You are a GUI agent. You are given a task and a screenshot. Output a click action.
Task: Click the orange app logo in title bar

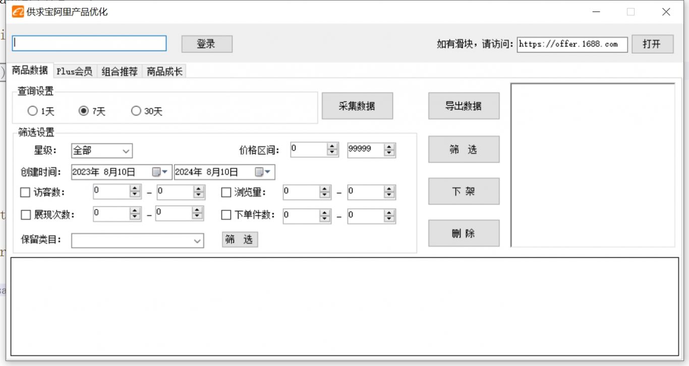point(18,12)
